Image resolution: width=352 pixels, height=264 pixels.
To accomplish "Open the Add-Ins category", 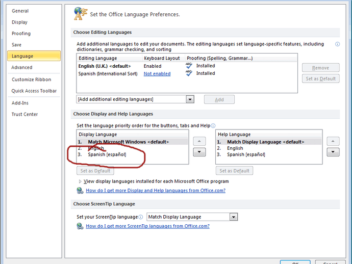I will [20, 103].
